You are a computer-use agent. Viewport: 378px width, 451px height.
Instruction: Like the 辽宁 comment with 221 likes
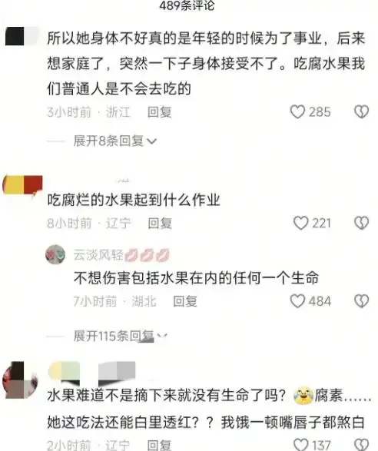point(300,224)
